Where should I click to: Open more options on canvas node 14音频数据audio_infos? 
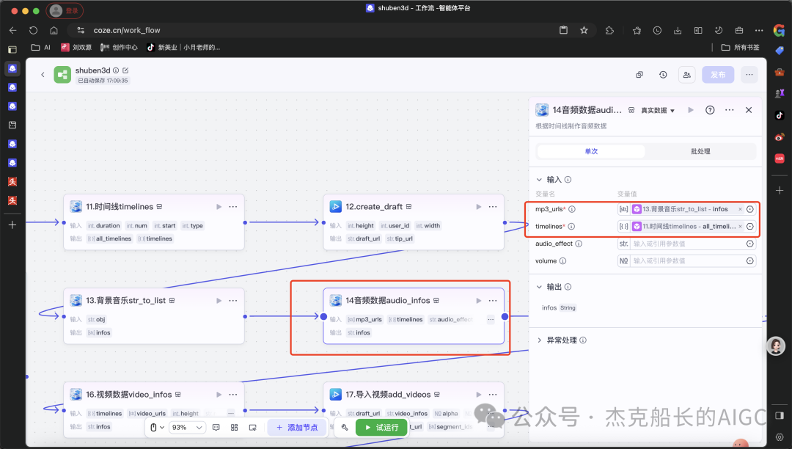click(x=493, y=301)
